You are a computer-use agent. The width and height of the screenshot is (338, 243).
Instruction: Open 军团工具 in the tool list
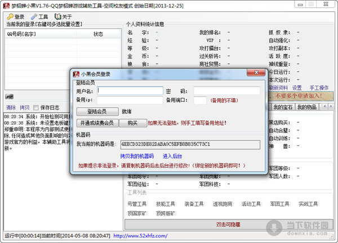280,204
